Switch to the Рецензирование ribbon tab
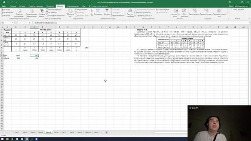 pos(73,6)
